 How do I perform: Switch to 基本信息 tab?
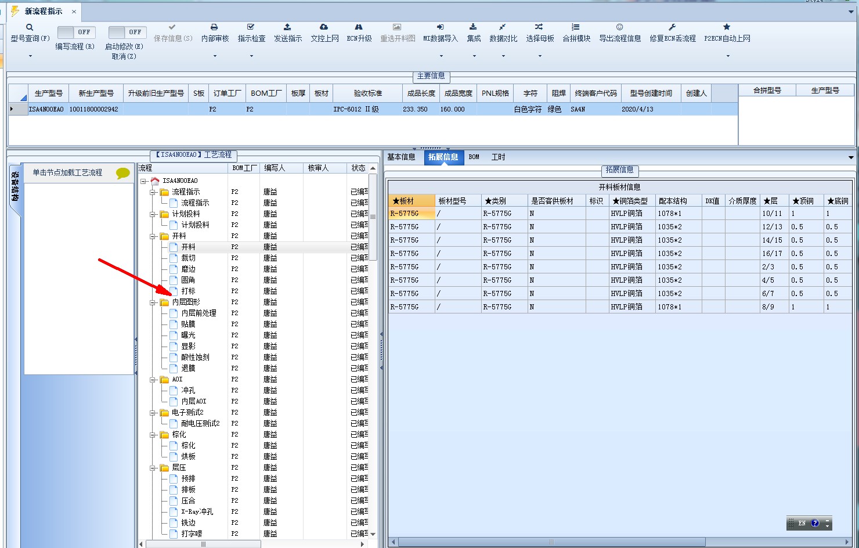point(401,157)
